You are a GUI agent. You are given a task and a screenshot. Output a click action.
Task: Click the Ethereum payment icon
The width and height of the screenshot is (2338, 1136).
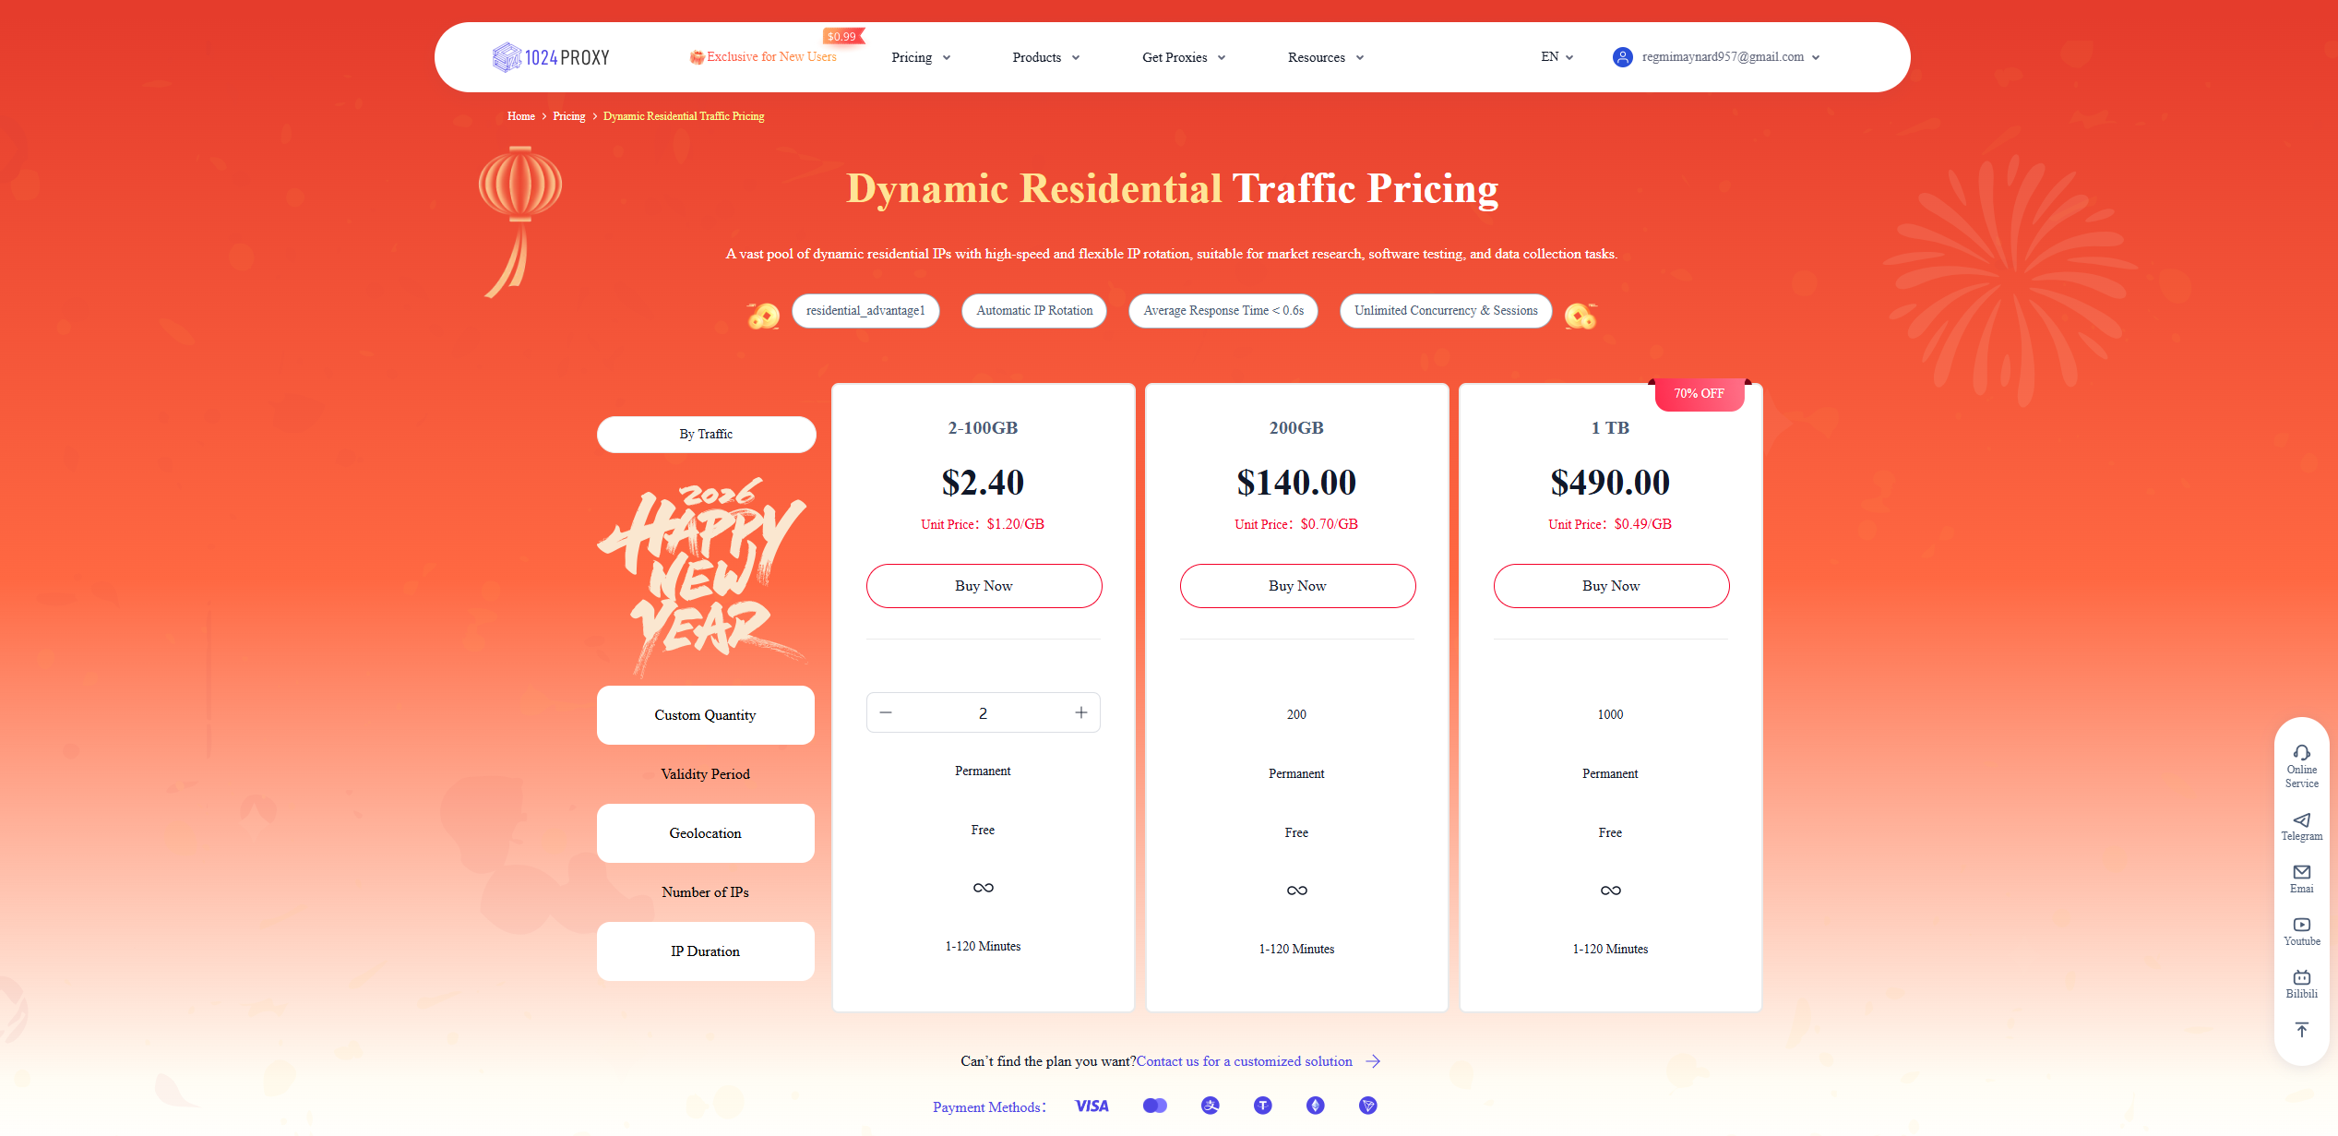point(1315,1106)
